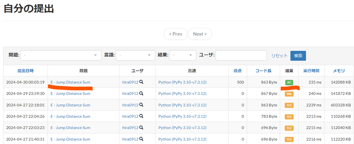
Task: Sort by 実行時間 column header
Action: (311, 71)
